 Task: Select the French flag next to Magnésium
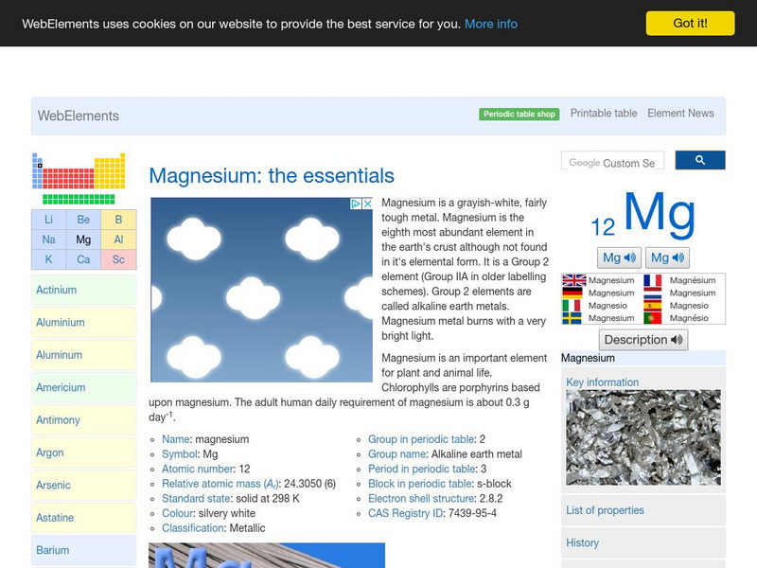click(653, 280)
